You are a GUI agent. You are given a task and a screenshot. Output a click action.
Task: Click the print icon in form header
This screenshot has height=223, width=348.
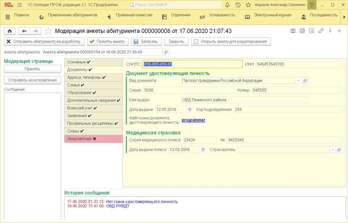[302, 31]
